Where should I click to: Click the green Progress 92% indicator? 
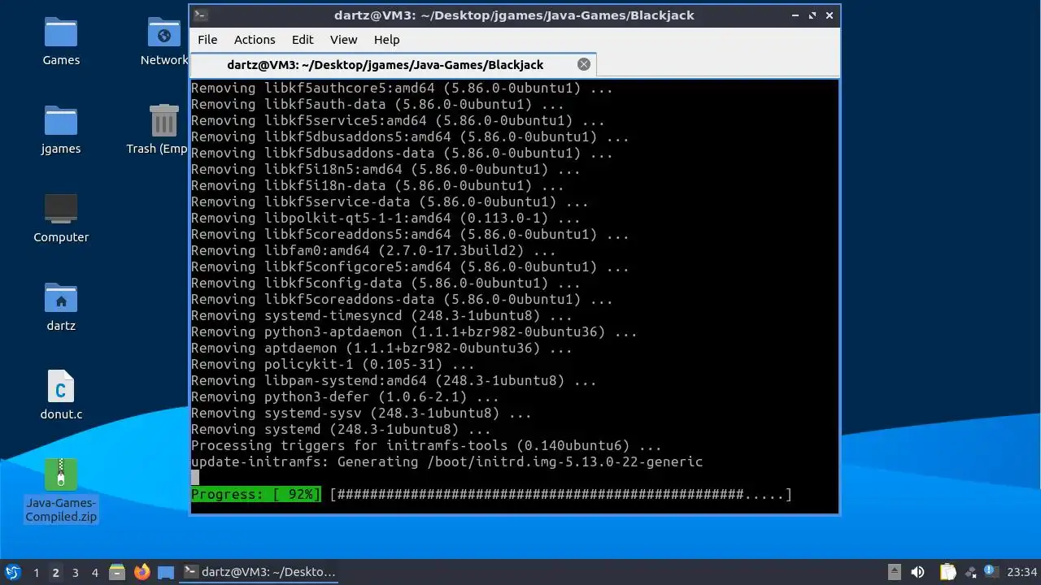(x=256, y=494)
